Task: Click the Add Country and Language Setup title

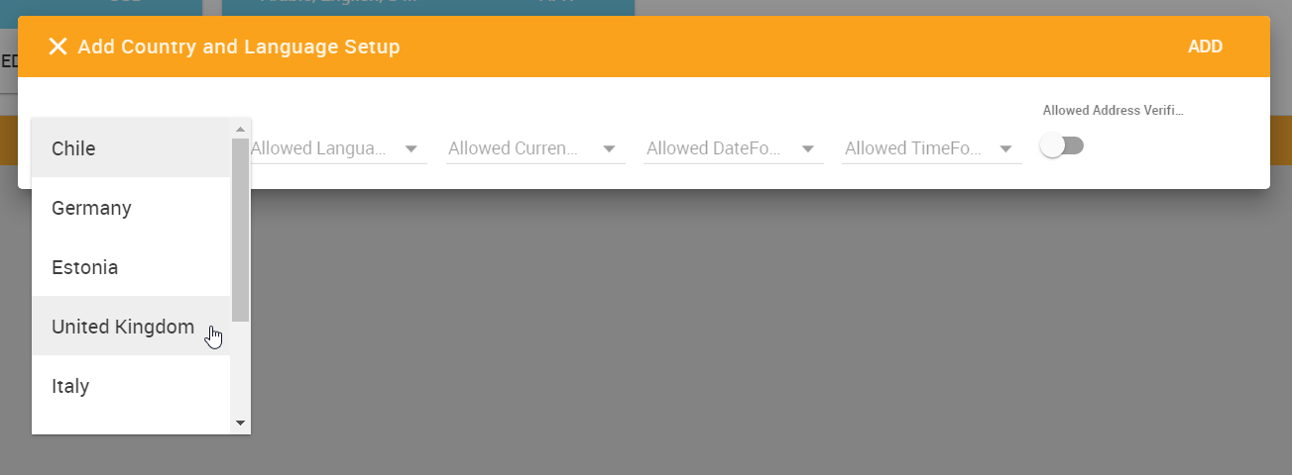Action: click(x=239, y=47)
